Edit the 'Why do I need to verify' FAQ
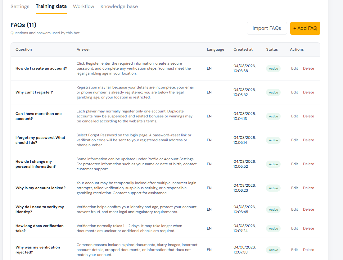 295,209
